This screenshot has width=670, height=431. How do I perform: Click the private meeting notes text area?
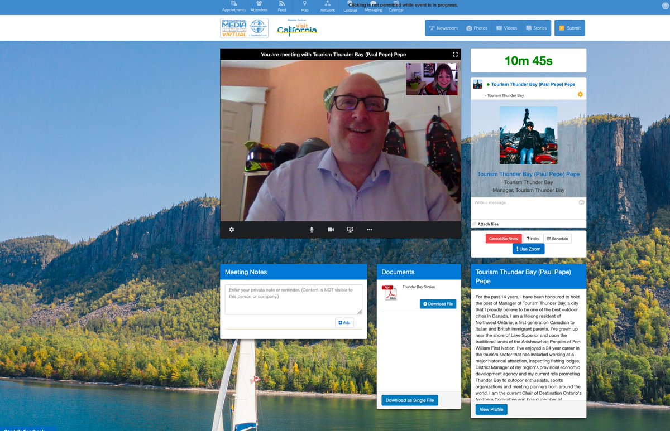click(x=294, y=299)
